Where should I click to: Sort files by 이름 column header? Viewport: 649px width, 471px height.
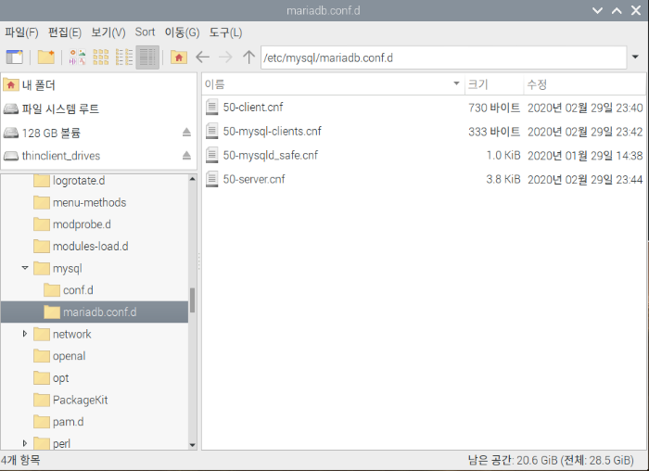tap(333, 84)
